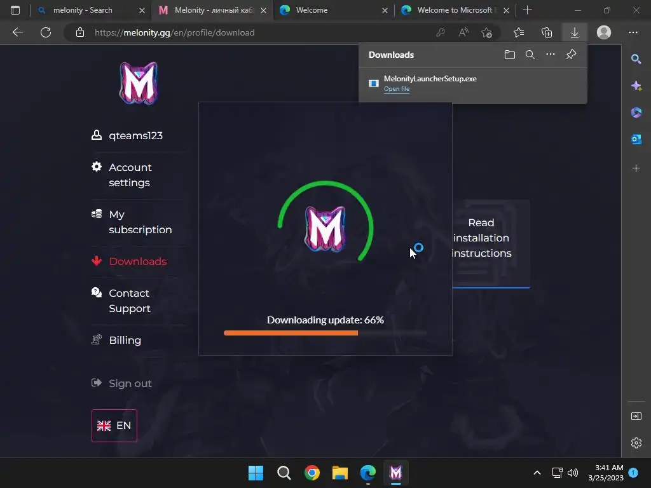Open the taskbar clock and date
The image size is (651, 488).
tap(606, 473)
